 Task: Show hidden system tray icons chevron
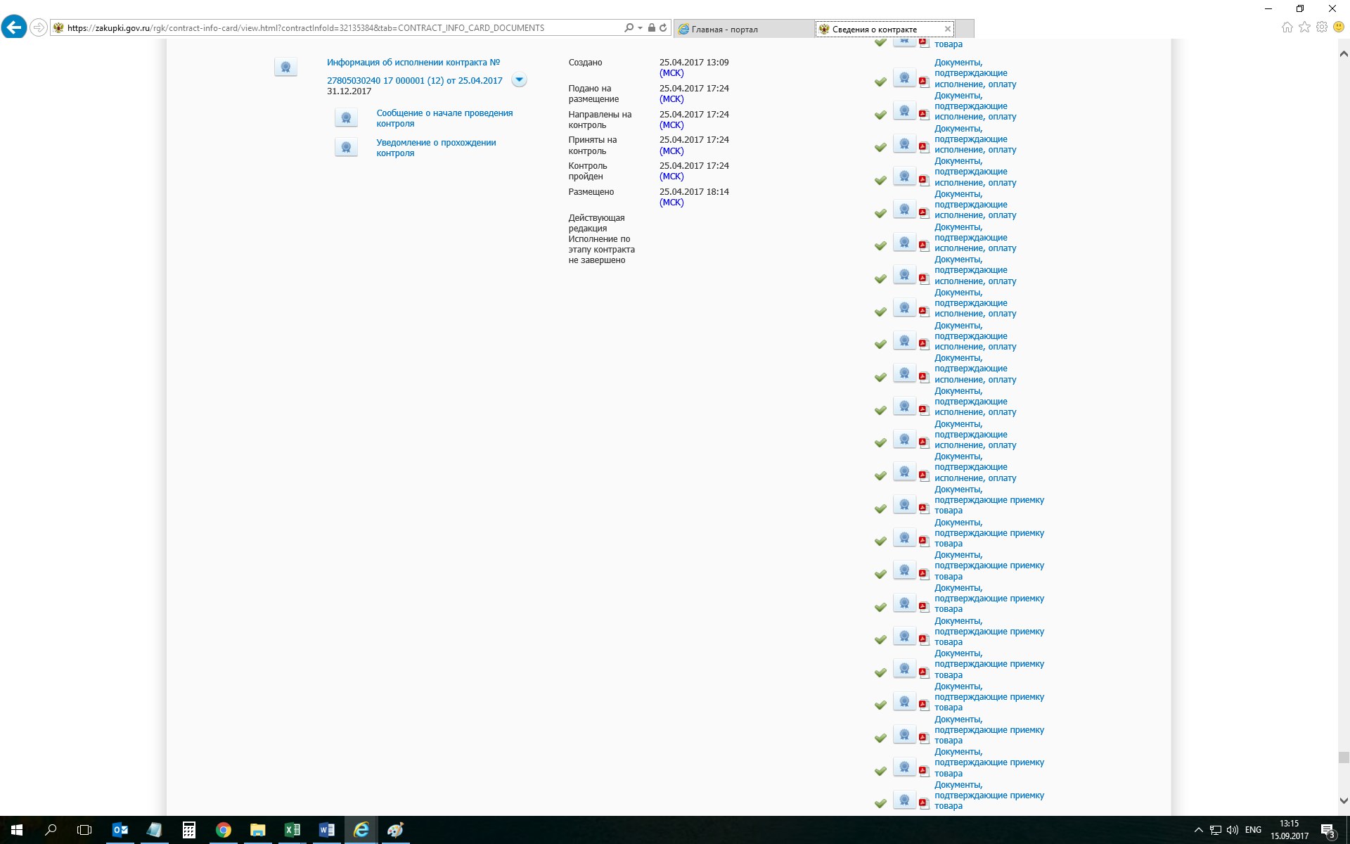point(1198,830)
